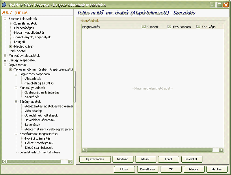Collapse Jogviszony alapadatai using its minus box
Image resolution: width=231 pixels, height=175 pixels.
click(16, 74)
